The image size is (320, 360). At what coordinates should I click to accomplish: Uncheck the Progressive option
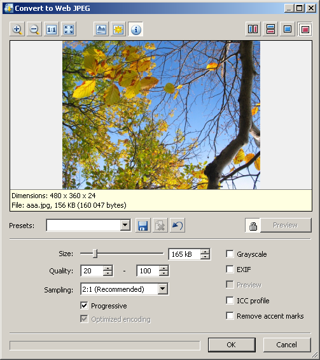point(84,306)
